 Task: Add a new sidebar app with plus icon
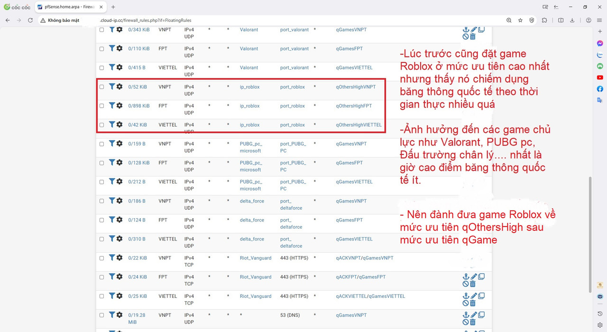point(600,31)
